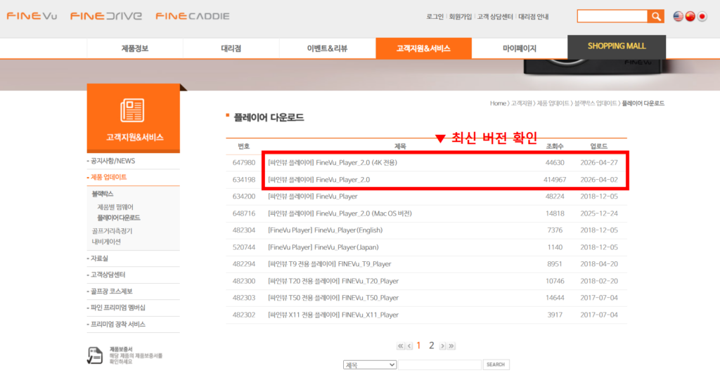Image resolution: width=720 pixels, height=382 pixels.
Task: Go to previous page with single-left arrow
Action: coord(409,345)
